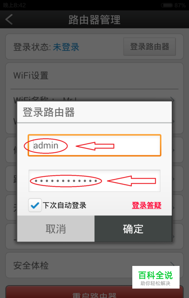Open the 安全体检 row
This screenshot has height=298, width=189.
point(94,265)
